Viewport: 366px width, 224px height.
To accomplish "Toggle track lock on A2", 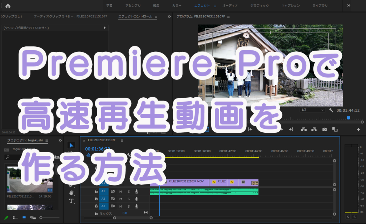I will pos(96,199).
